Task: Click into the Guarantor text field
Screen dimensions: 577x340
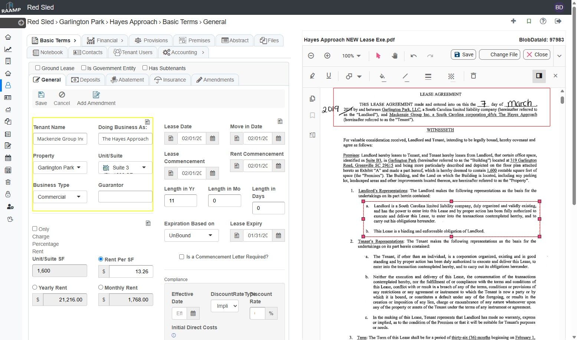Action: (x=125, y=197)
